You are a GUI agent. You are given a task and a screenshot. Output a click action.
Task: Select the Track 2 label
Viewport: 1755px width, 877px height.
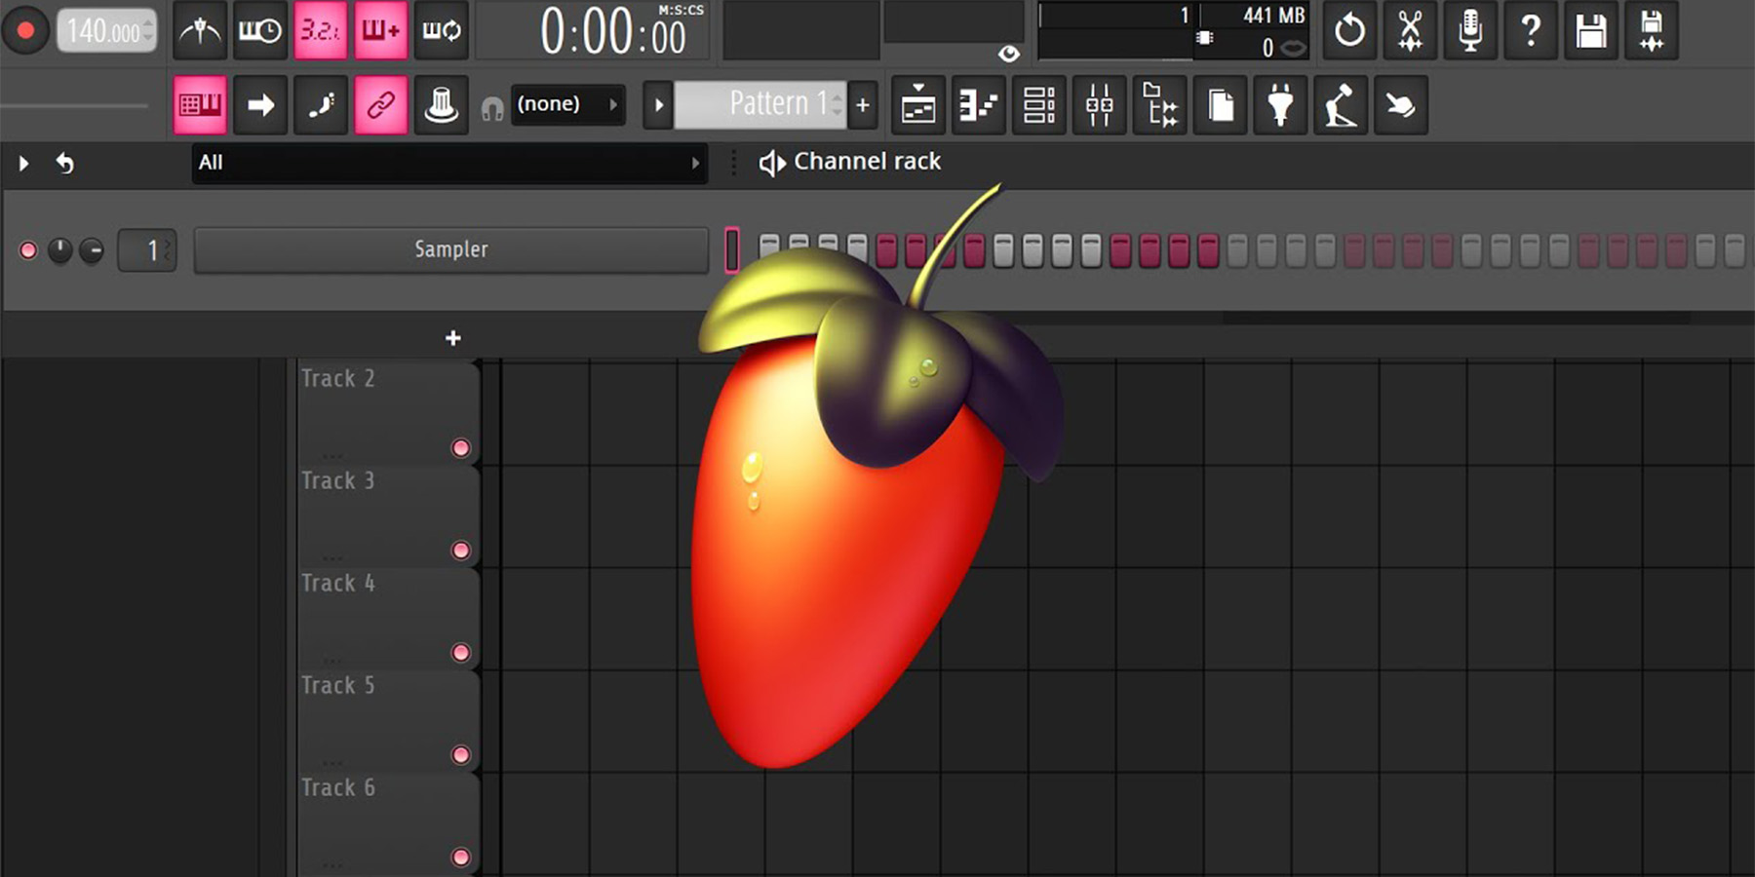(337, 378)
